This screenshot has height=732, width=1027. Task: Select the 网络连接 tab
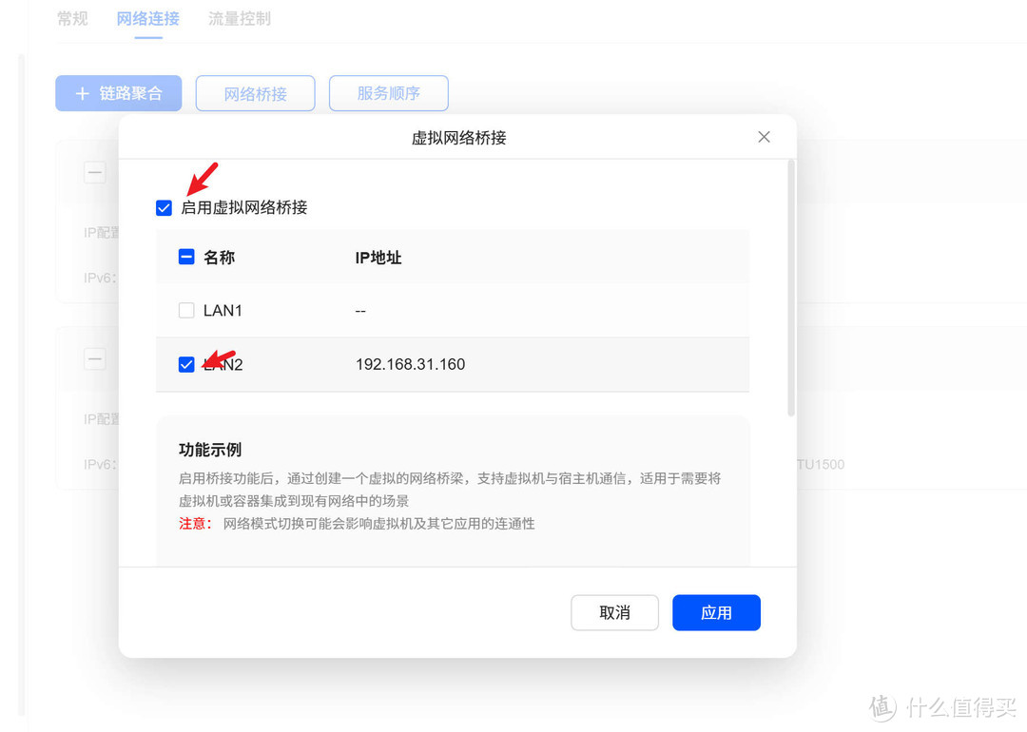pyautogui.click(x=147, y=18)
